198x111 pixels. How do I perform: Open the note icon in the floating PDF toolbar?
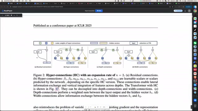[11, 15]
